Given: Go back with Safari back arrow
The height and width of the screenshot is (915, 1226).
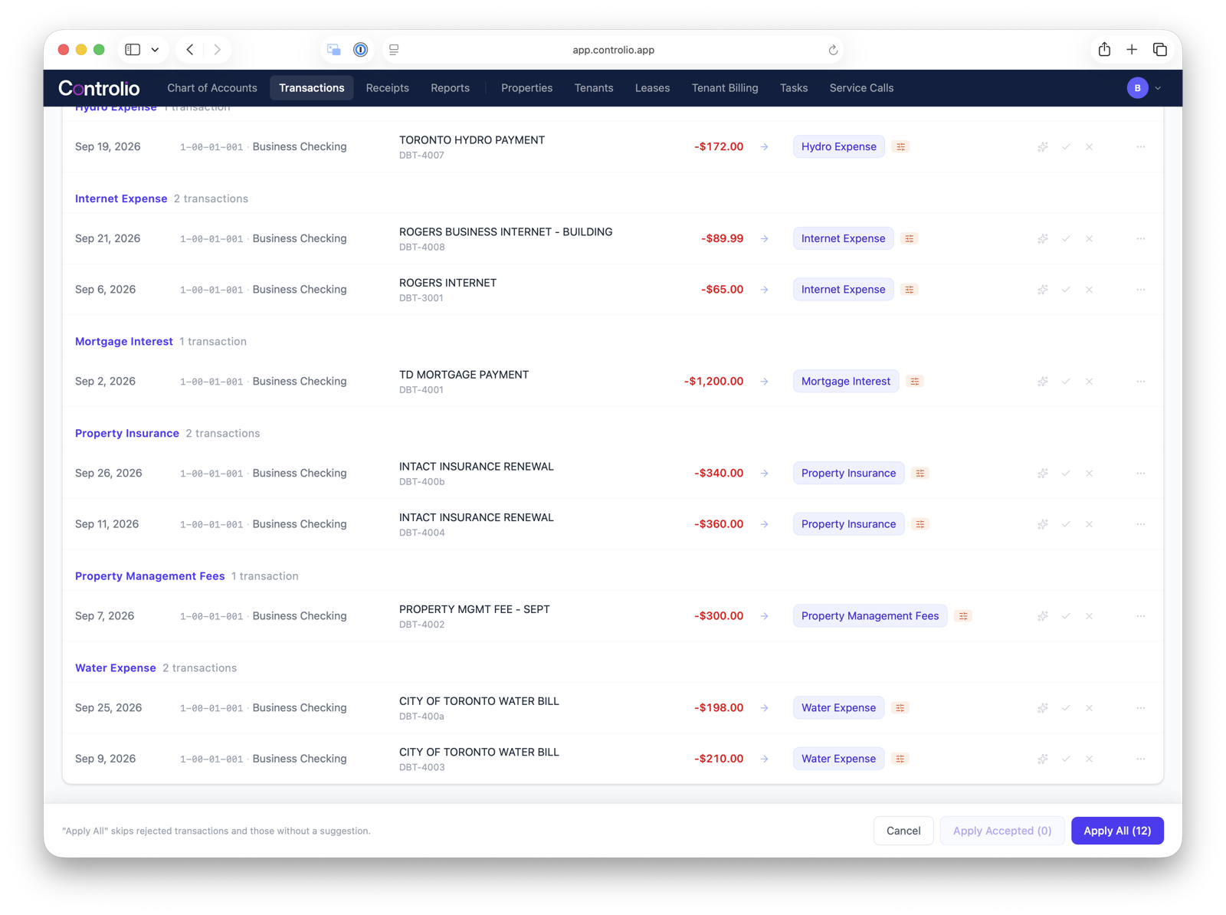Looking at the screenshot, I should click(190, 50).
